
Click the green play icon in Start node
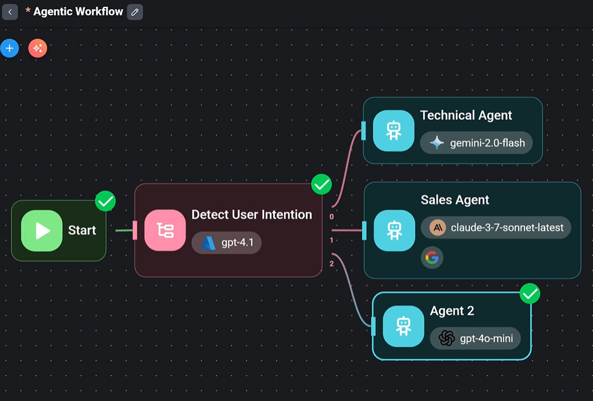point(42,231)
